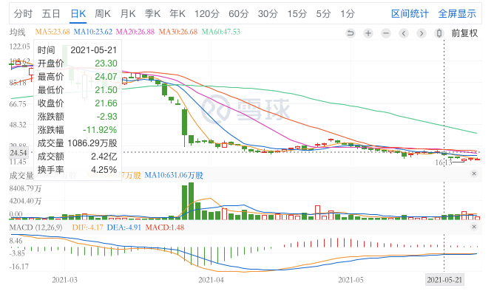
Task: Click the undo/reset chart arrow icon
Action: 351,33
